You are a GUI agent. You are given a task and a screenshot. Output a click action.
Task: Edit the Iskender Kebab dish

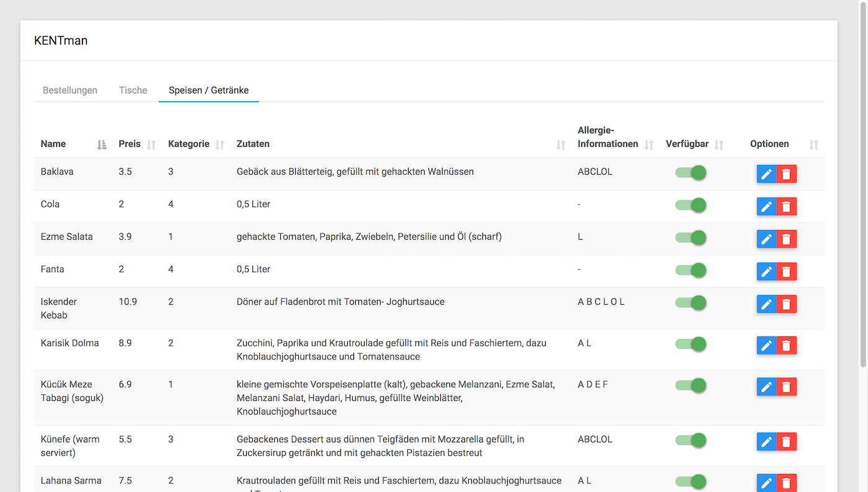coord(767,304)
